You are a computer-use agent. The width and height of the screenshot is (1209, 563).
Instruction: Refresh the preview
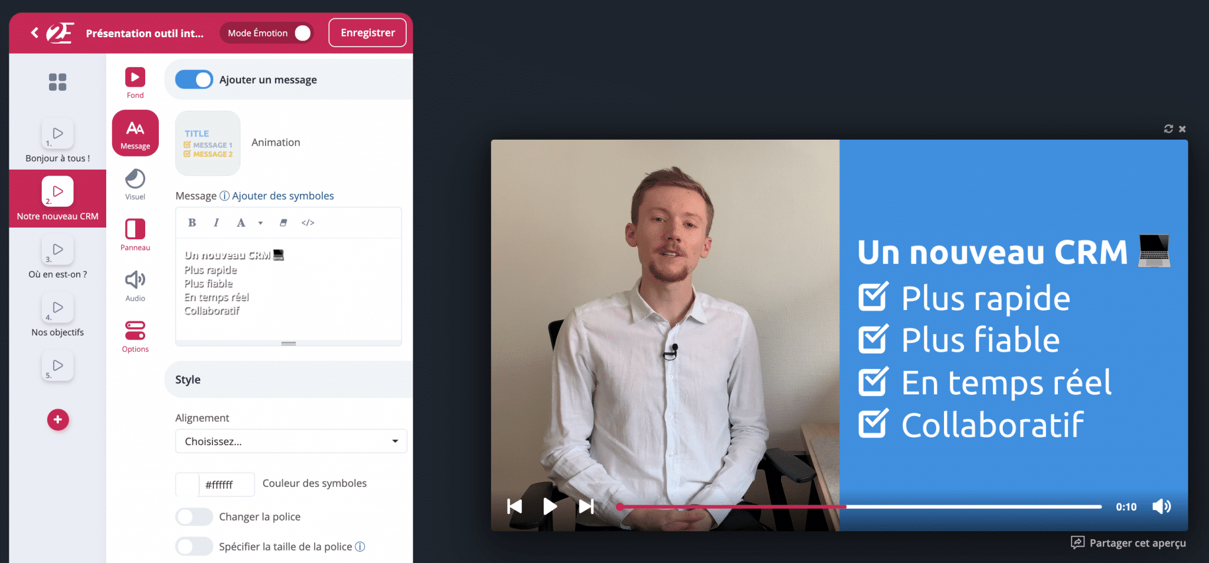pyautogui.click(x=1168, y=129)
